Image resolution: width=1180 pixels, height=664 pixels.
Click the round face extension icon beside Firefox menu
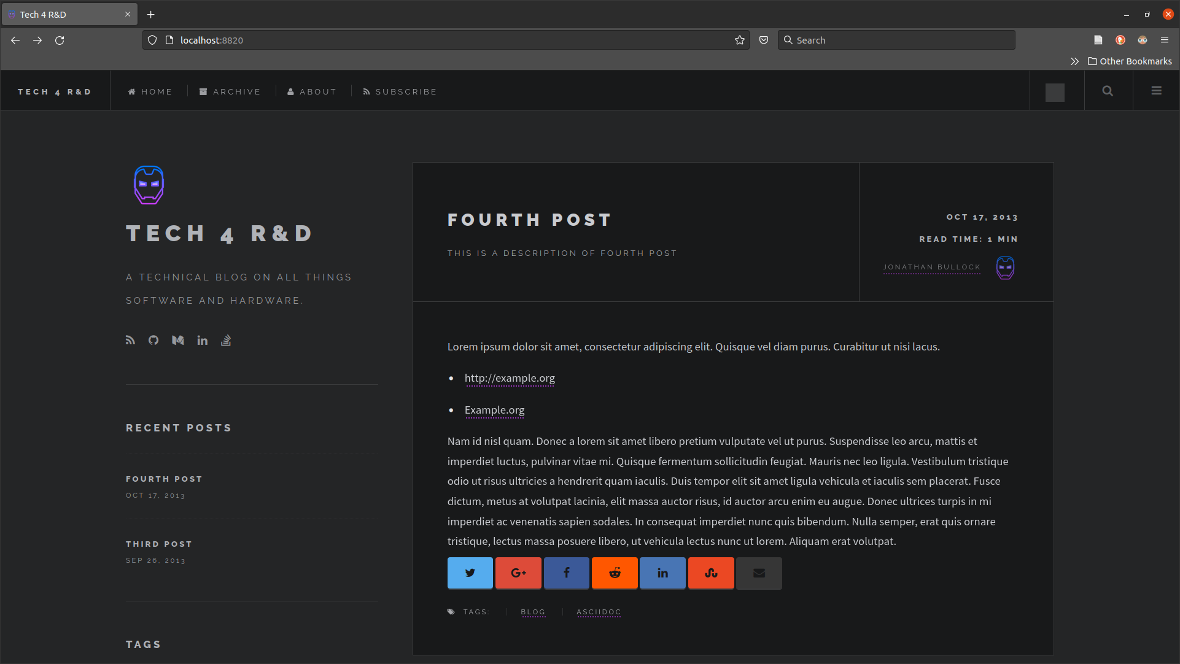(x=1143, y=40)
